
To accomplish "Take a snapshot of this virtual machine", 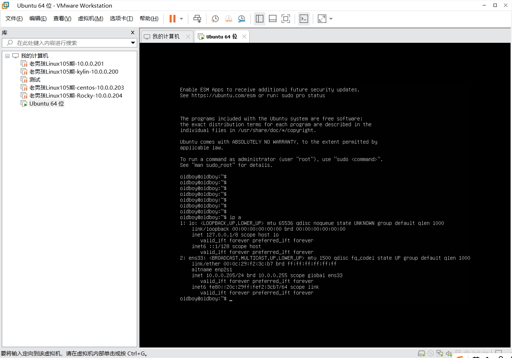I will click(215, 18).
